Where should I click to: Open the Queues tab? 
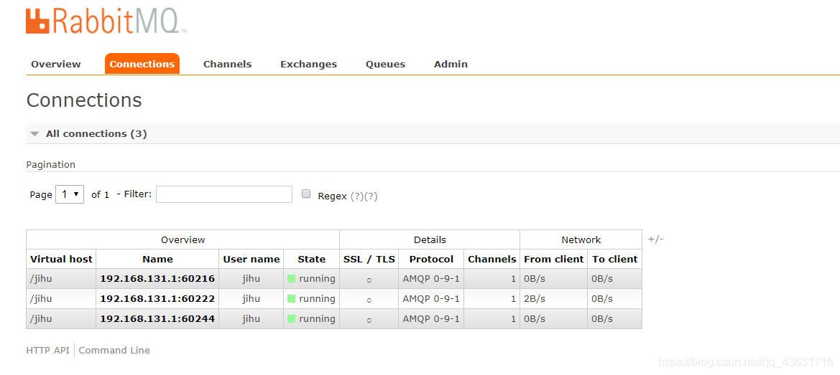pyautogui.click(x=385, y=64)
